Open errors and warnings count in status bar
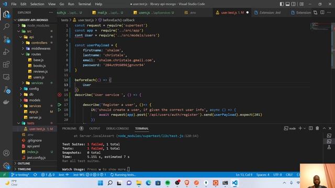 point(48,175)
